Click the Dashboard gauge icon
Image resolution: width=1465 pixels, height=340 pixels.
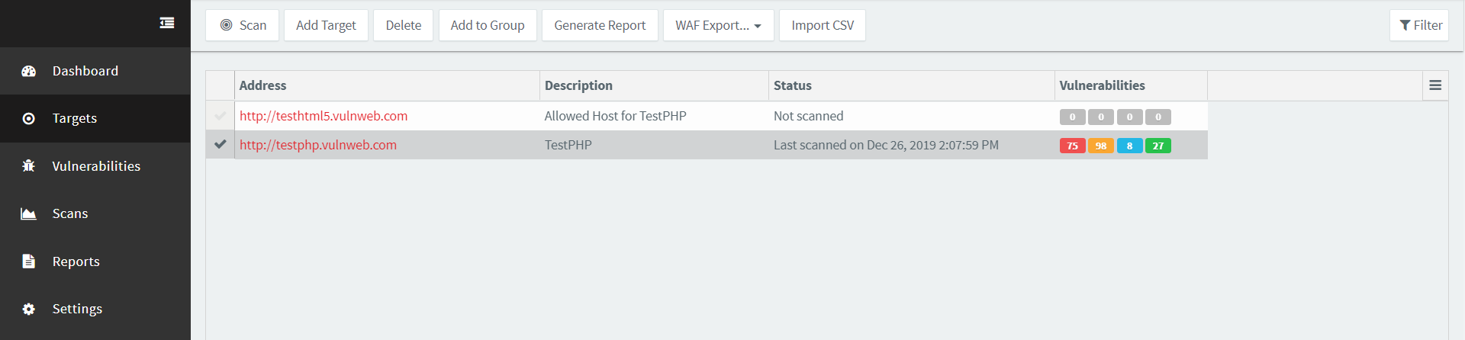point(29,71)
